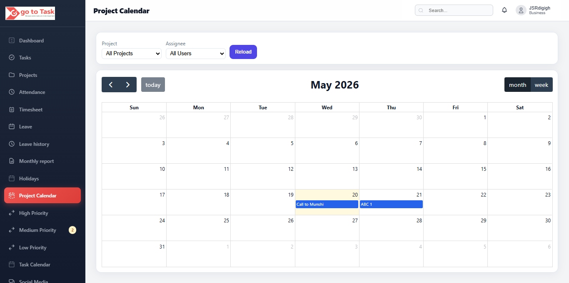Go to Tasks menu item

42,58
